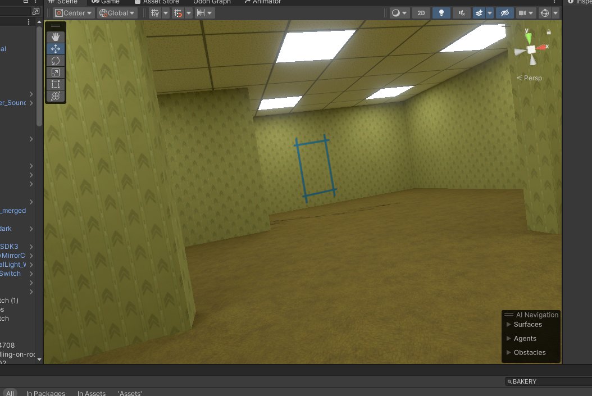Screen dimensions: 592x396
Task: Click the gizmos globe icon
Action: pos(544,13)
